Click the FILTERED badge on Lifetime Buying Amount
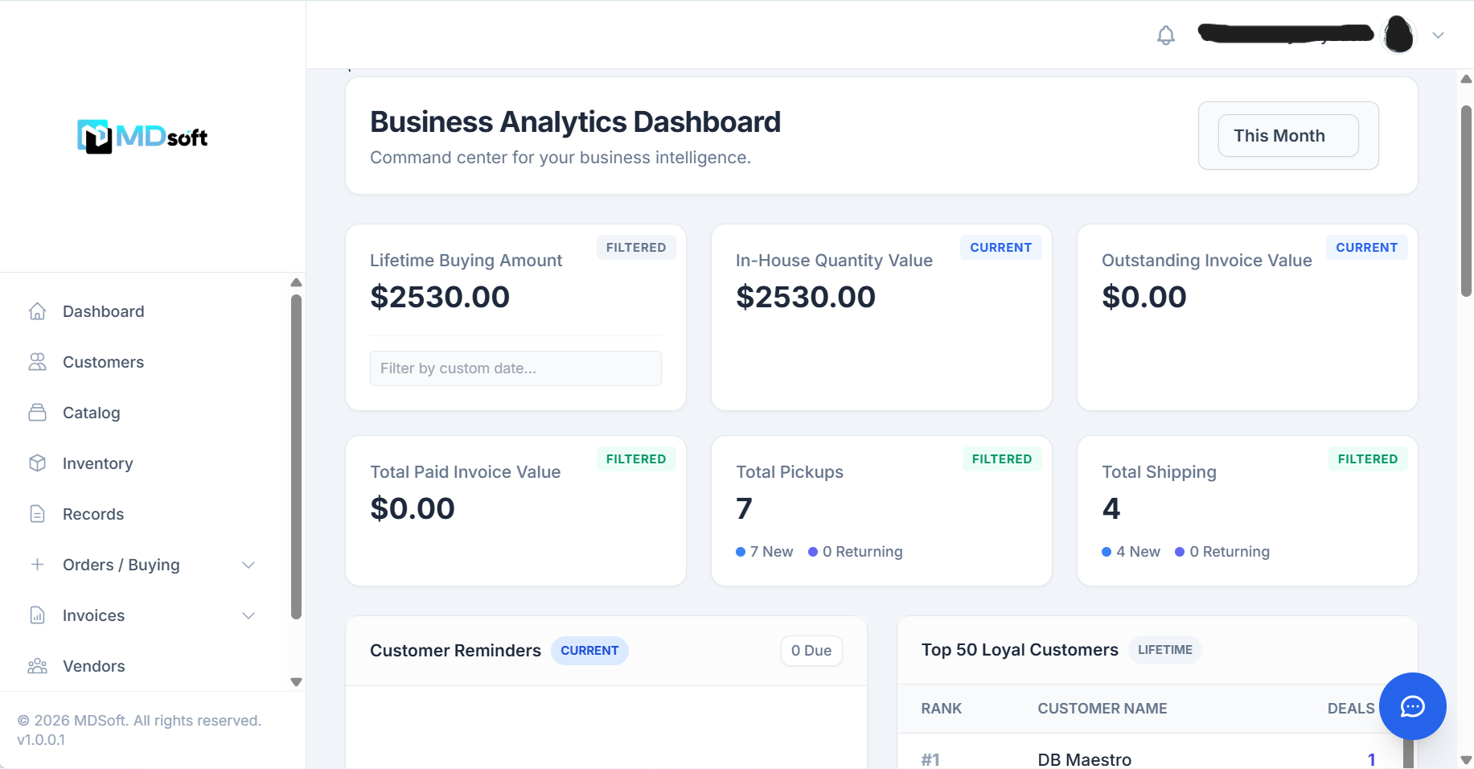Viewport: 1474px width, 769px height. tap(636, 248)
